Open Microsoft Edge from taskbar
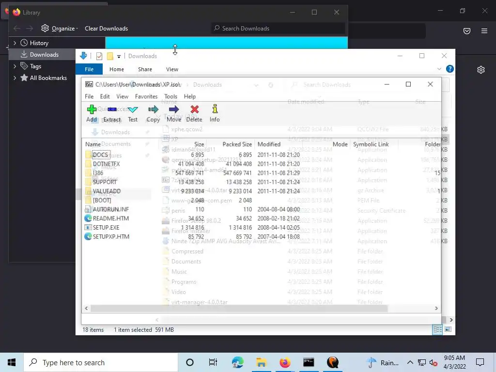 pyautogui.click(x=237, y=362)
